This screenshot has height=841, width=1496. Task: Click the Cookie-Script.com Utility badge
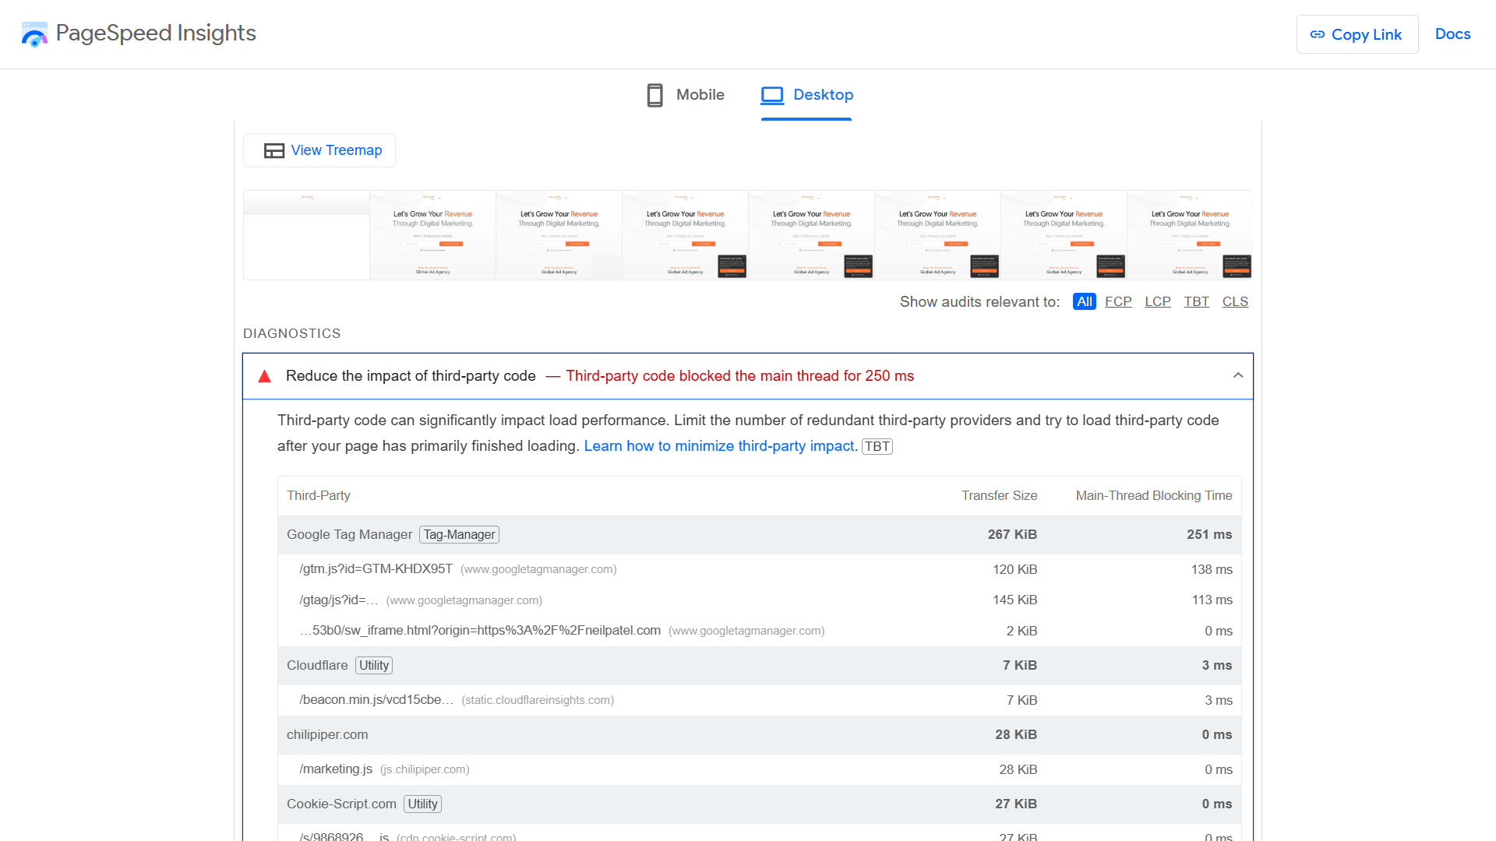423,804
